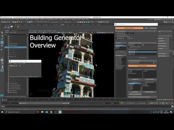Enable select by component mode icon
The width and height of the screenshot is (174, 130).
pyautogui.click(x=32, y=22)
